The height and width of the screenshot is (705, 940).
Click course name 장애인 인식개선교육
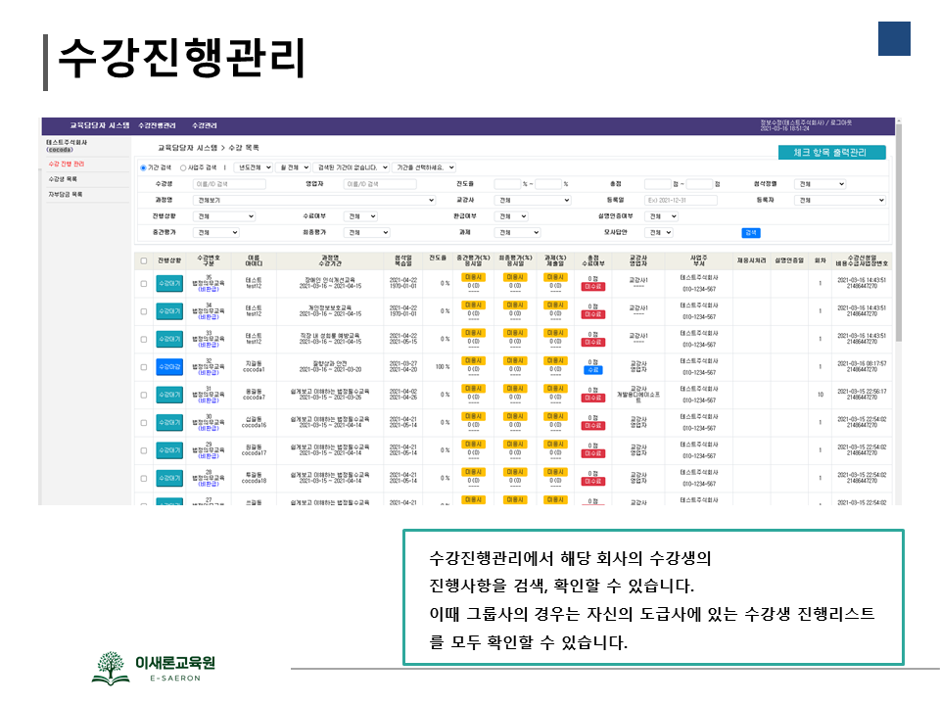[x=330, y=280]
